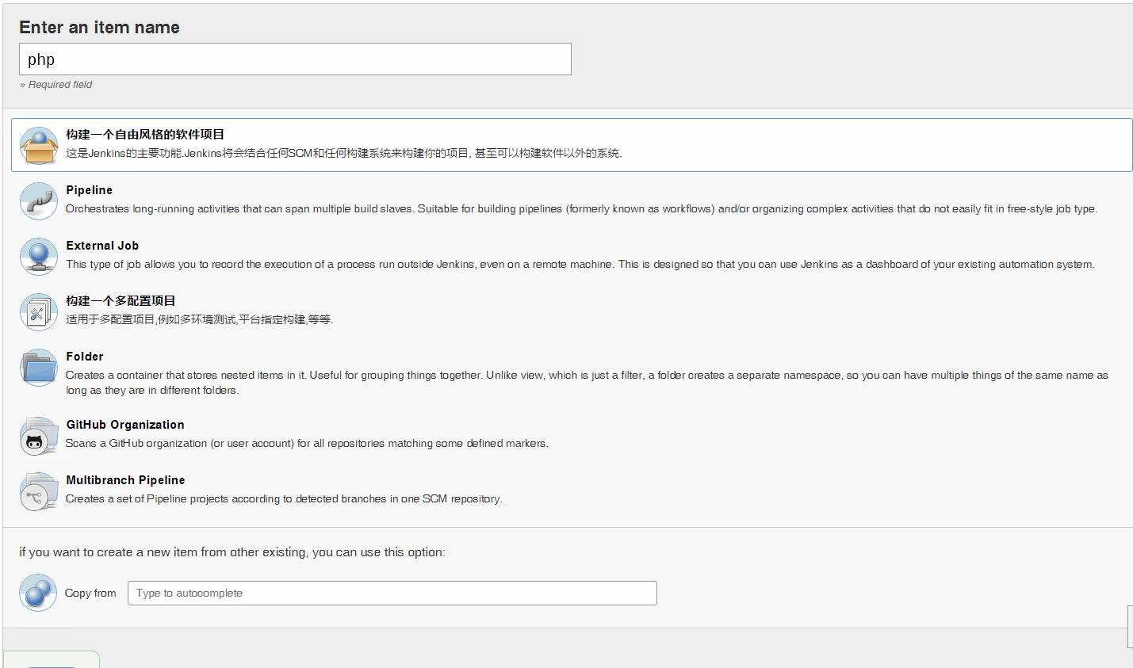Screen dimensions: 1133x668
Task: Click the External Job monitor icon
Action: coord(38,257)
